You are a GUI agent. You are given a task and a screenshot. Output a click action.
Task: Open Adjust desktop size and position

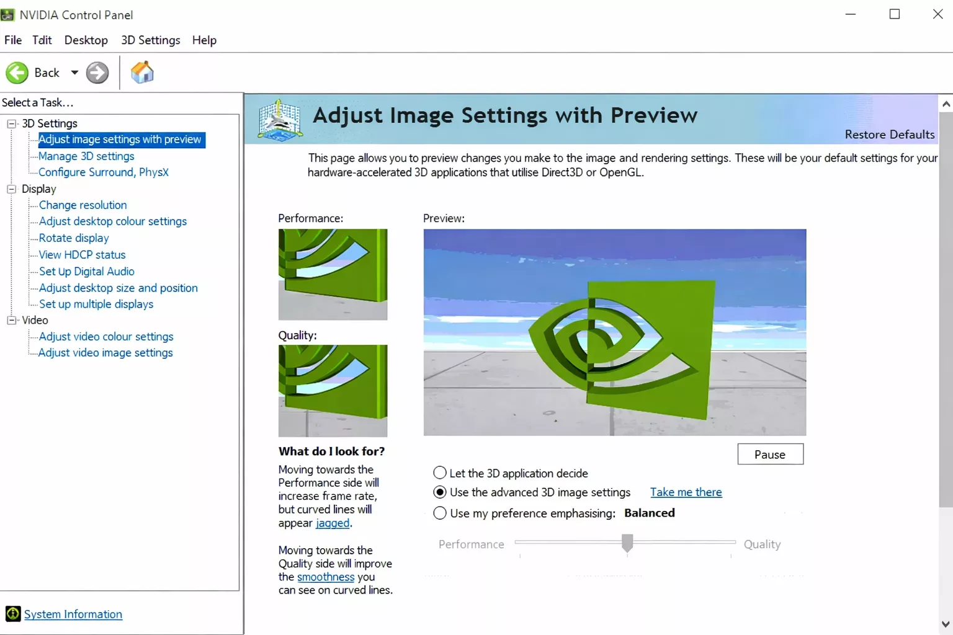point(119,288)
